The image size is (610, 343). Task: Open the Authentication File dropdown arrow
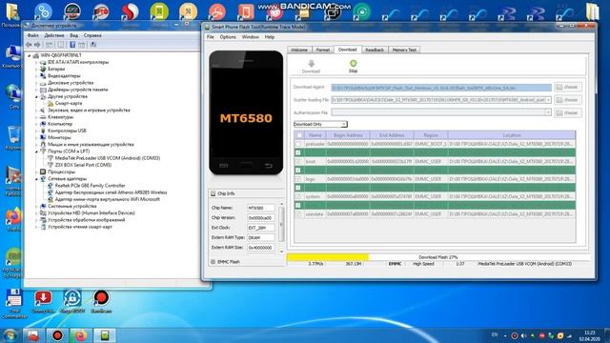coord(548,112)
